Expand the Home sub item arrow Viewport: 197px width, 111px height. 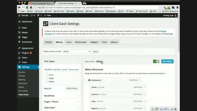tap(144, 87)
